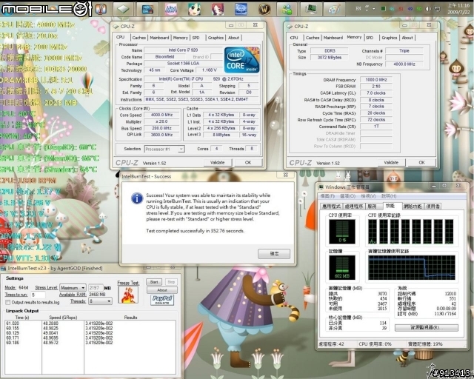Switch to Mainboard tab in left CPU-Z

pos(159,38)
